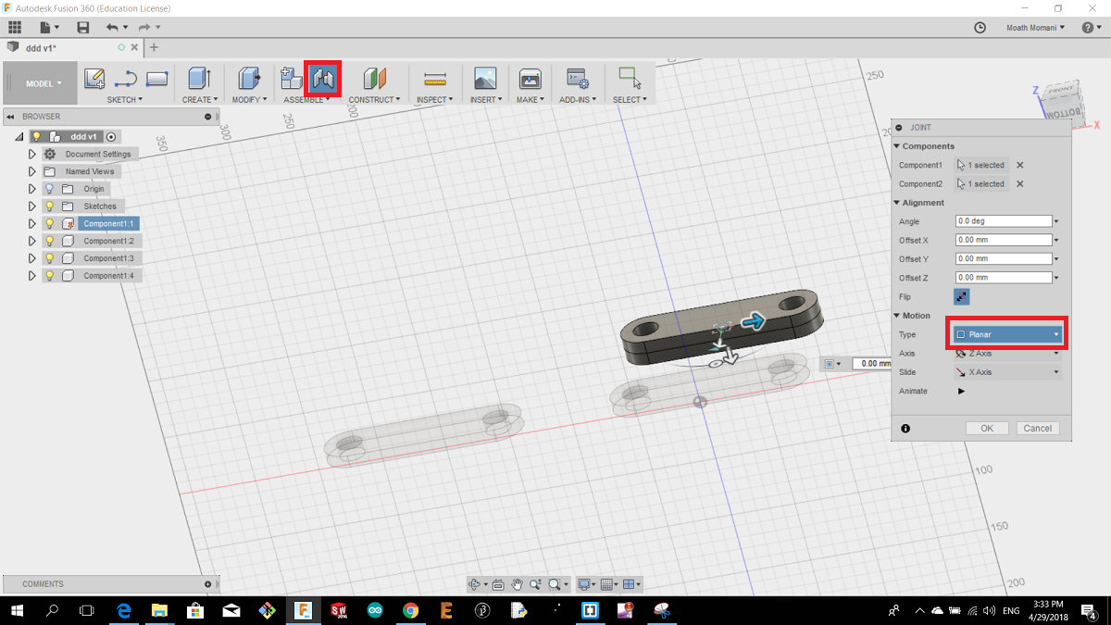Image resolution: width=1111 pixels, height=625 pixels.
Task: Select the Create Sketch tool icon
Action: 94,79
